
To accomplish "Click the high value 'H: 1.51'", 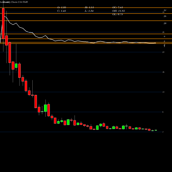I will point(89,8).
